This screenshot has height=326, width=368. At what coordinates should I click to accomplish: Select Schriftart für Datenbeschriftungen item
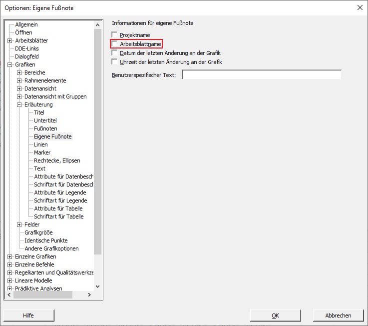(63, 184)
